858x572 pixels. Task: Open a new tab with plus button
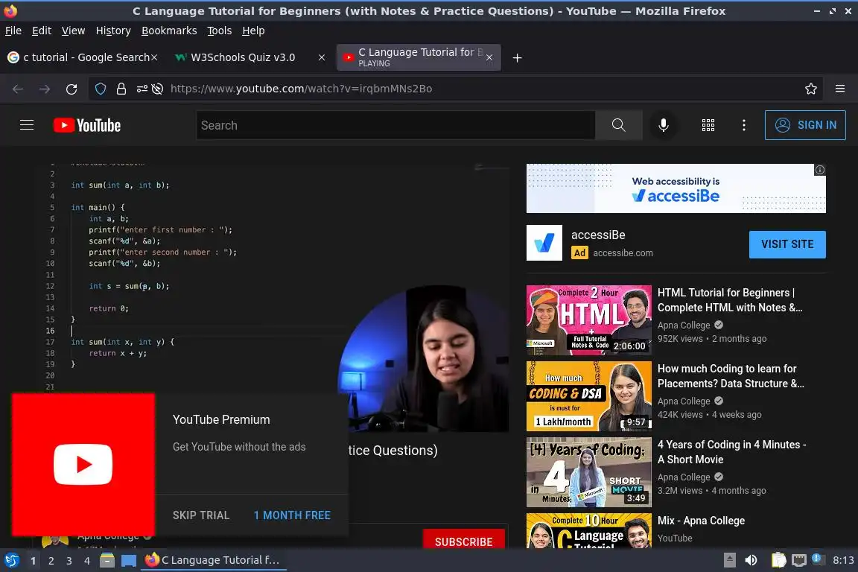[517, 57]
